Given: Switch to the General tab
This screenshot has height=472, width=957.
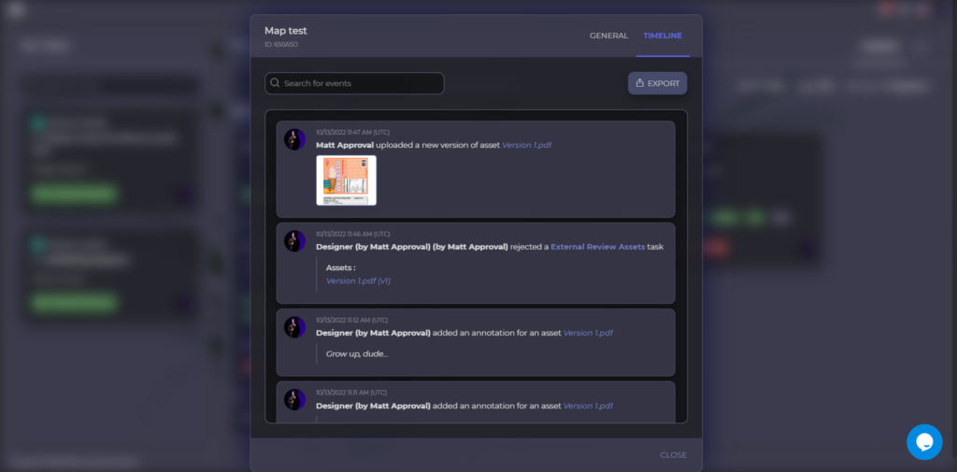Looking at the screenshot, I should click(x=608, y=36).
